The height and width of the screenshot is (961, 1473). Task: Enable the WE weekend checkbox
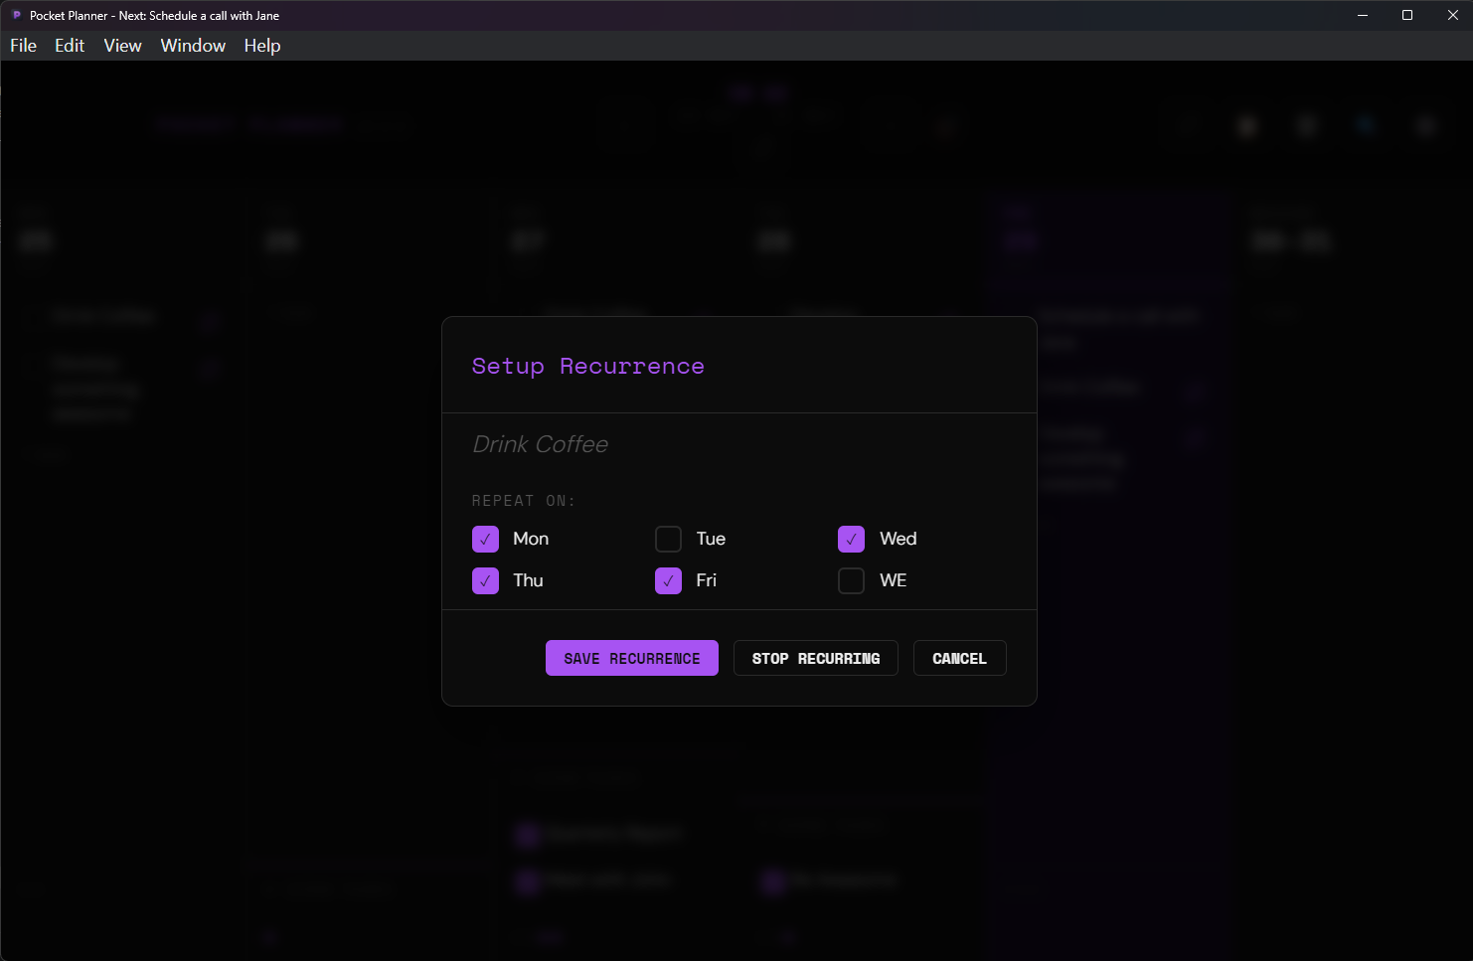(851, 580)
